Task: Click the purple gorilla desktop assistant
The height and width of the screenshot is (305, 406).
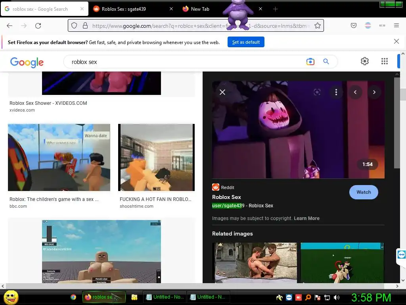Action: point(238,14)
